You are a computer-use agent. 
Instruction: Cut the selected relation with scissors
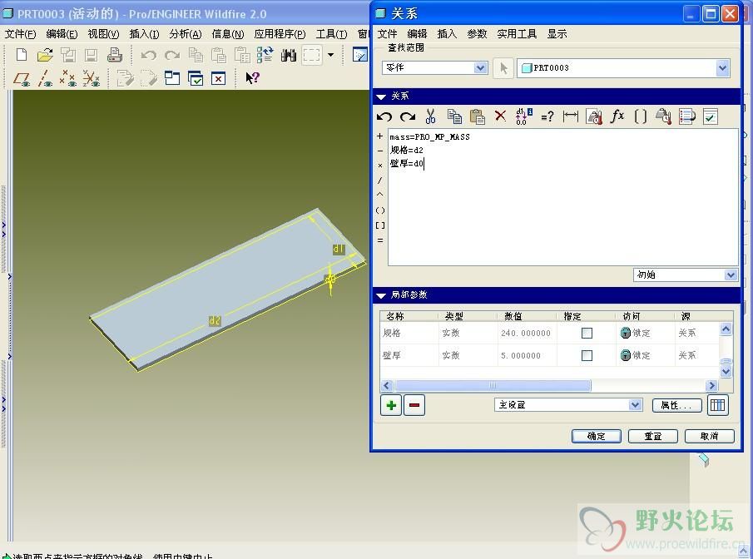430,116
